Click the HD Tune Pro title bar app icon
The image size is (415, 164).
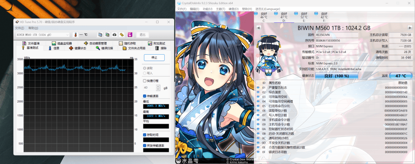point(17,22)
